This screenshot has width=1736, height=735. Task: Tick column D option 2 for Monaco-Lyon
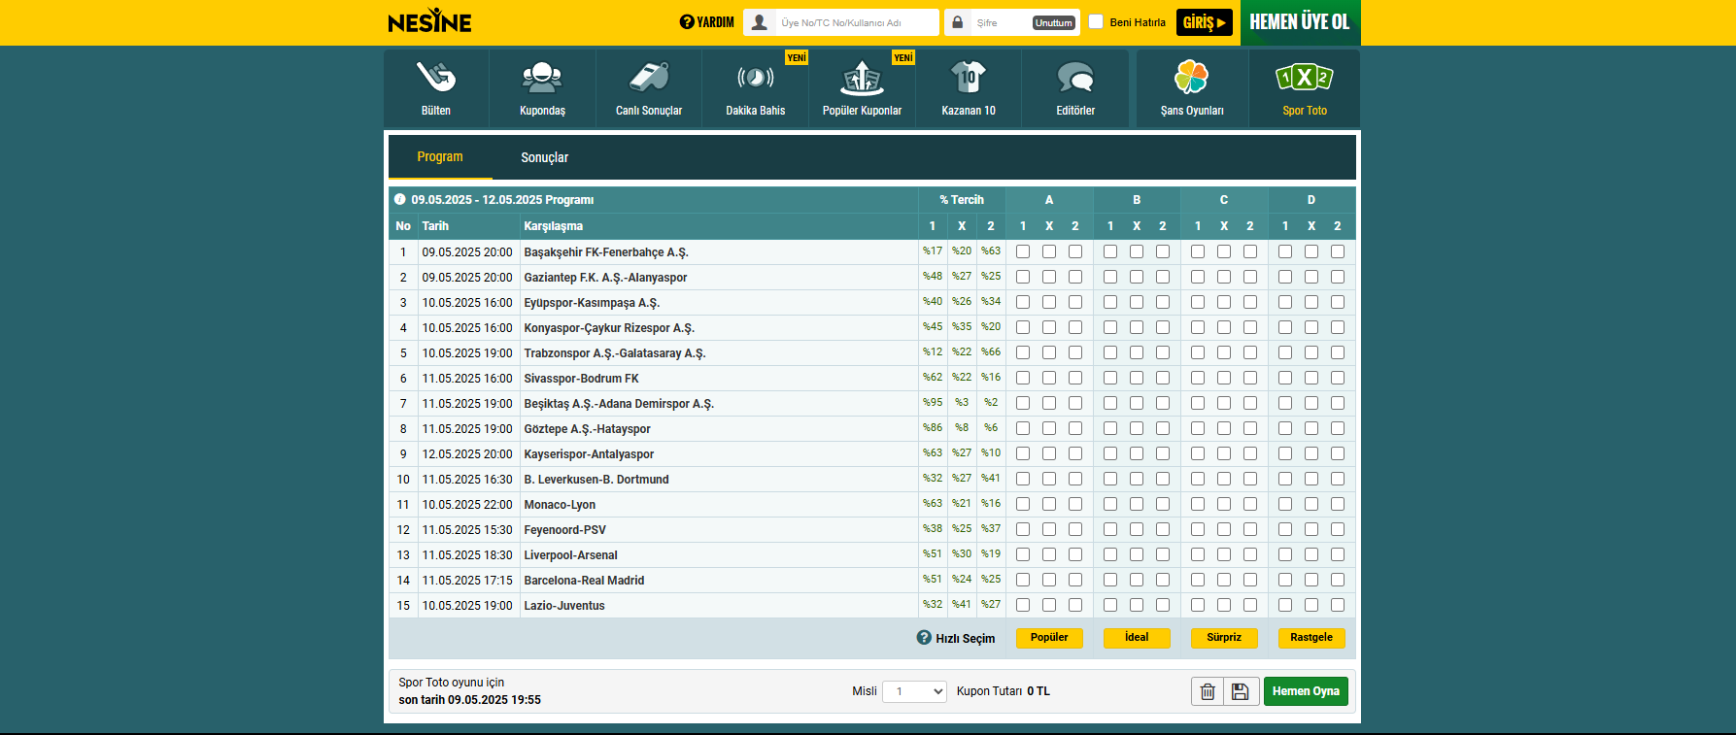(1338, 504)
